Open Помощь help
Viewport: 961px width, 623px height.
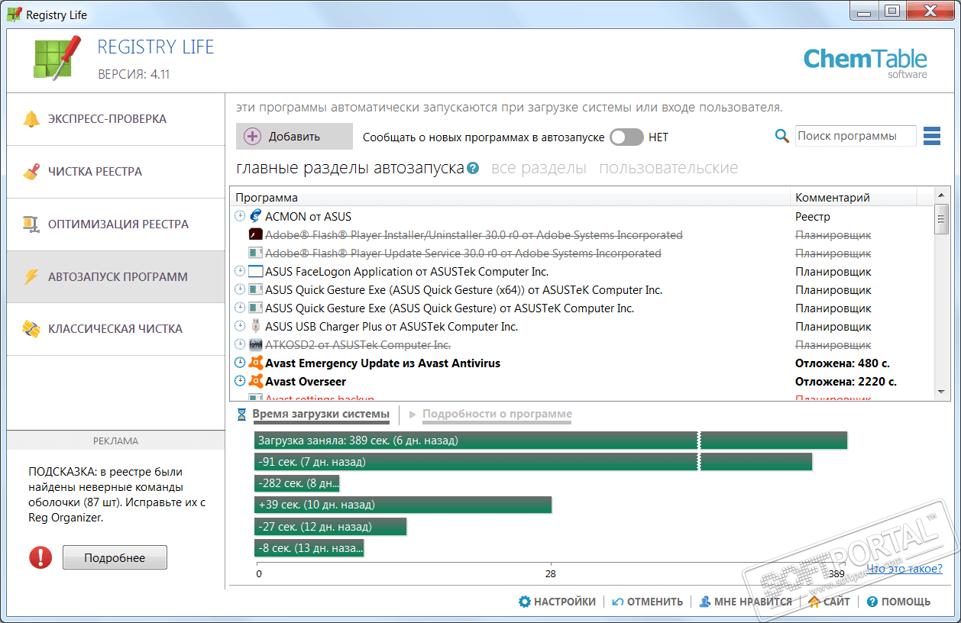click(898, 602)
